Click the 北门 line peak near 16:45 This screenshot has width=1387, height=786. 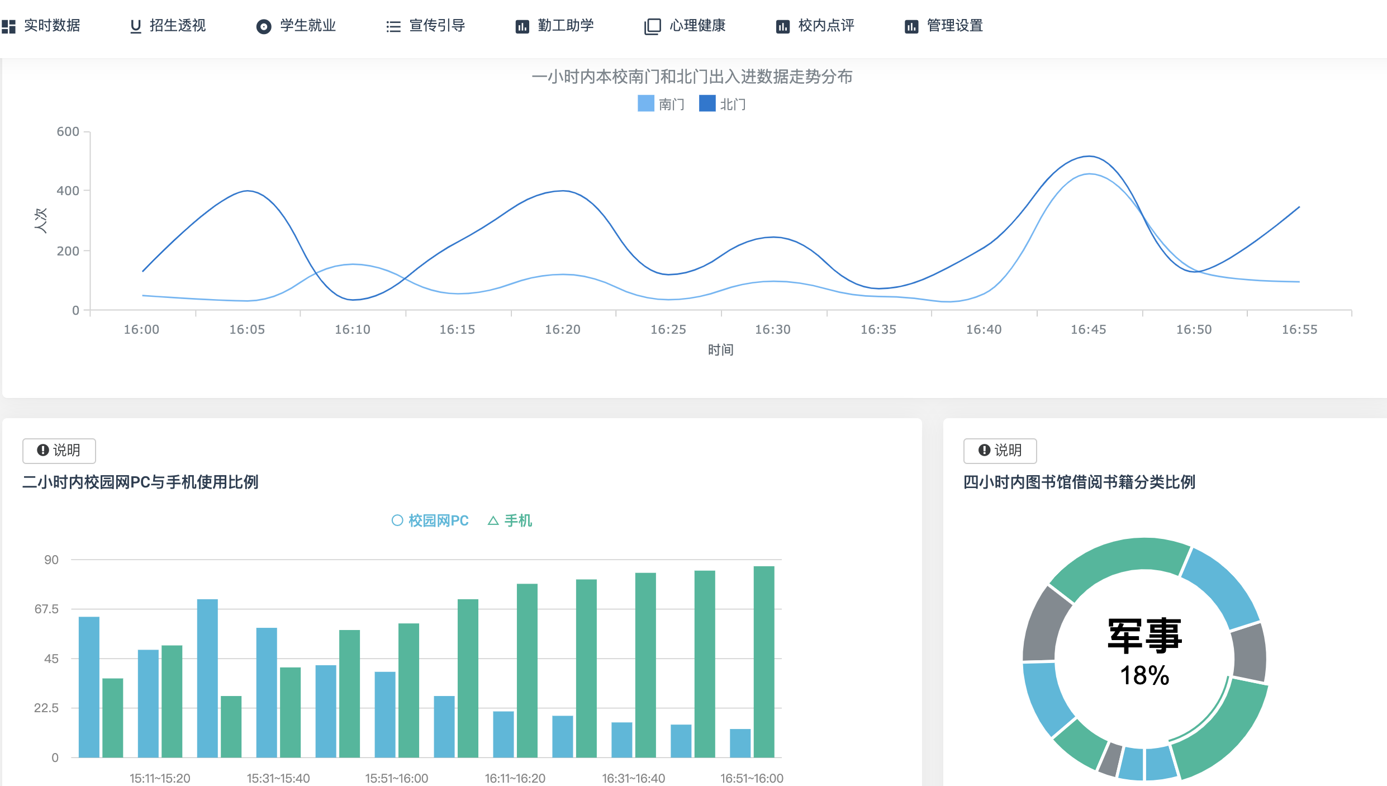click(x=1089, y=157)
